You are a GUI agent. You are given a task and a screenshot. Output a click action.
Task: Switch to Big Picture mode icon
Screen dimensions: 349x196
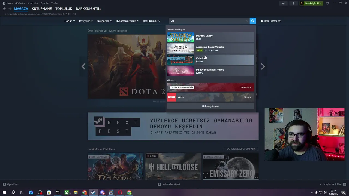coord(327,3)
